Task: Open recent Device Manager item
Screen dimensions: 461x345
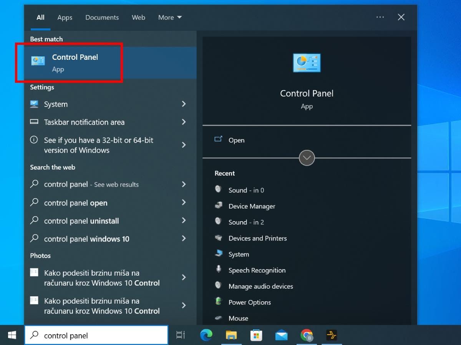Action: (252, 206)
